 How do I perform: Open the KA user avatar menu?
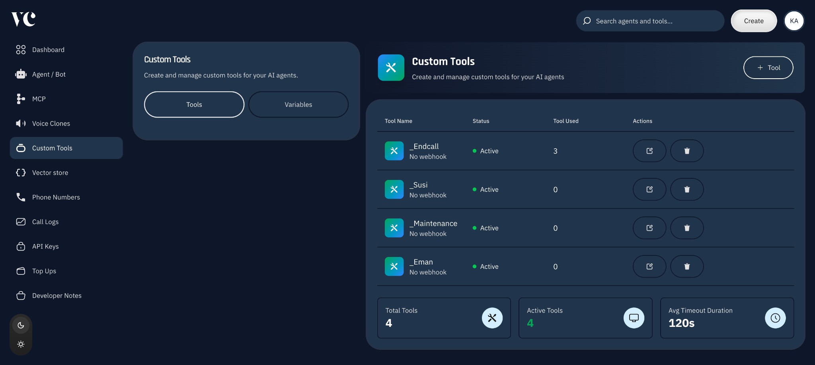click(x=794, y=21)
